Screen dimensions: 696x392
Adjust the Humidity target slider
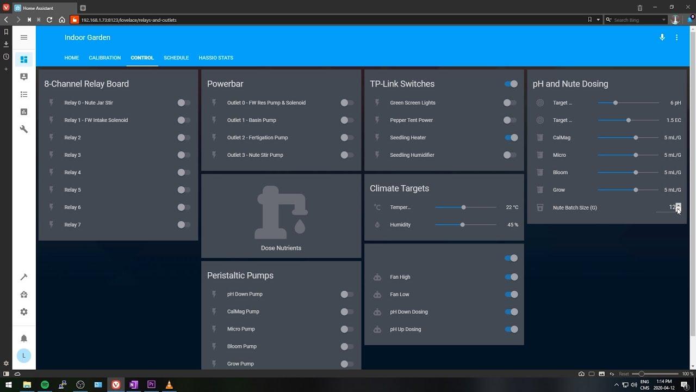(x=465, y=224)
